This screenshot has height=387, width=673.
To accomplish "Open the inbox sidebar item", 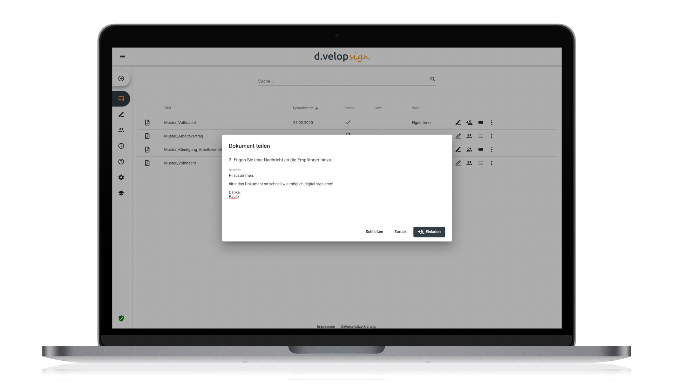I will (x=121, y=99).
